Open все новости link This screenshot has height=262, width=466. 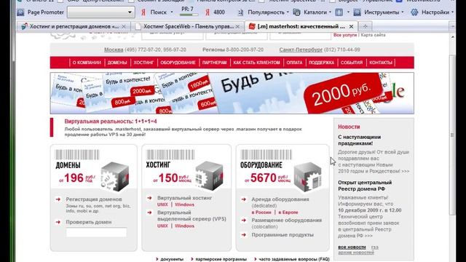click(x=352, y=247)
